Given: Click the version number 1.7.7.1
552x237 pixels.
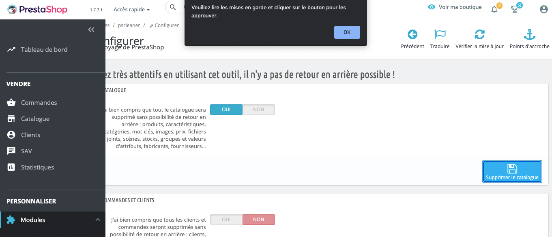Looking at the screenshot, I should 96,10.
